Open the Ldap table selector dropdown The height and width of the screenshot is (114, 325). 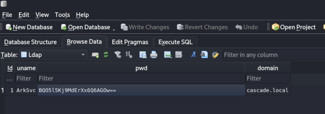tap(53, 55)
